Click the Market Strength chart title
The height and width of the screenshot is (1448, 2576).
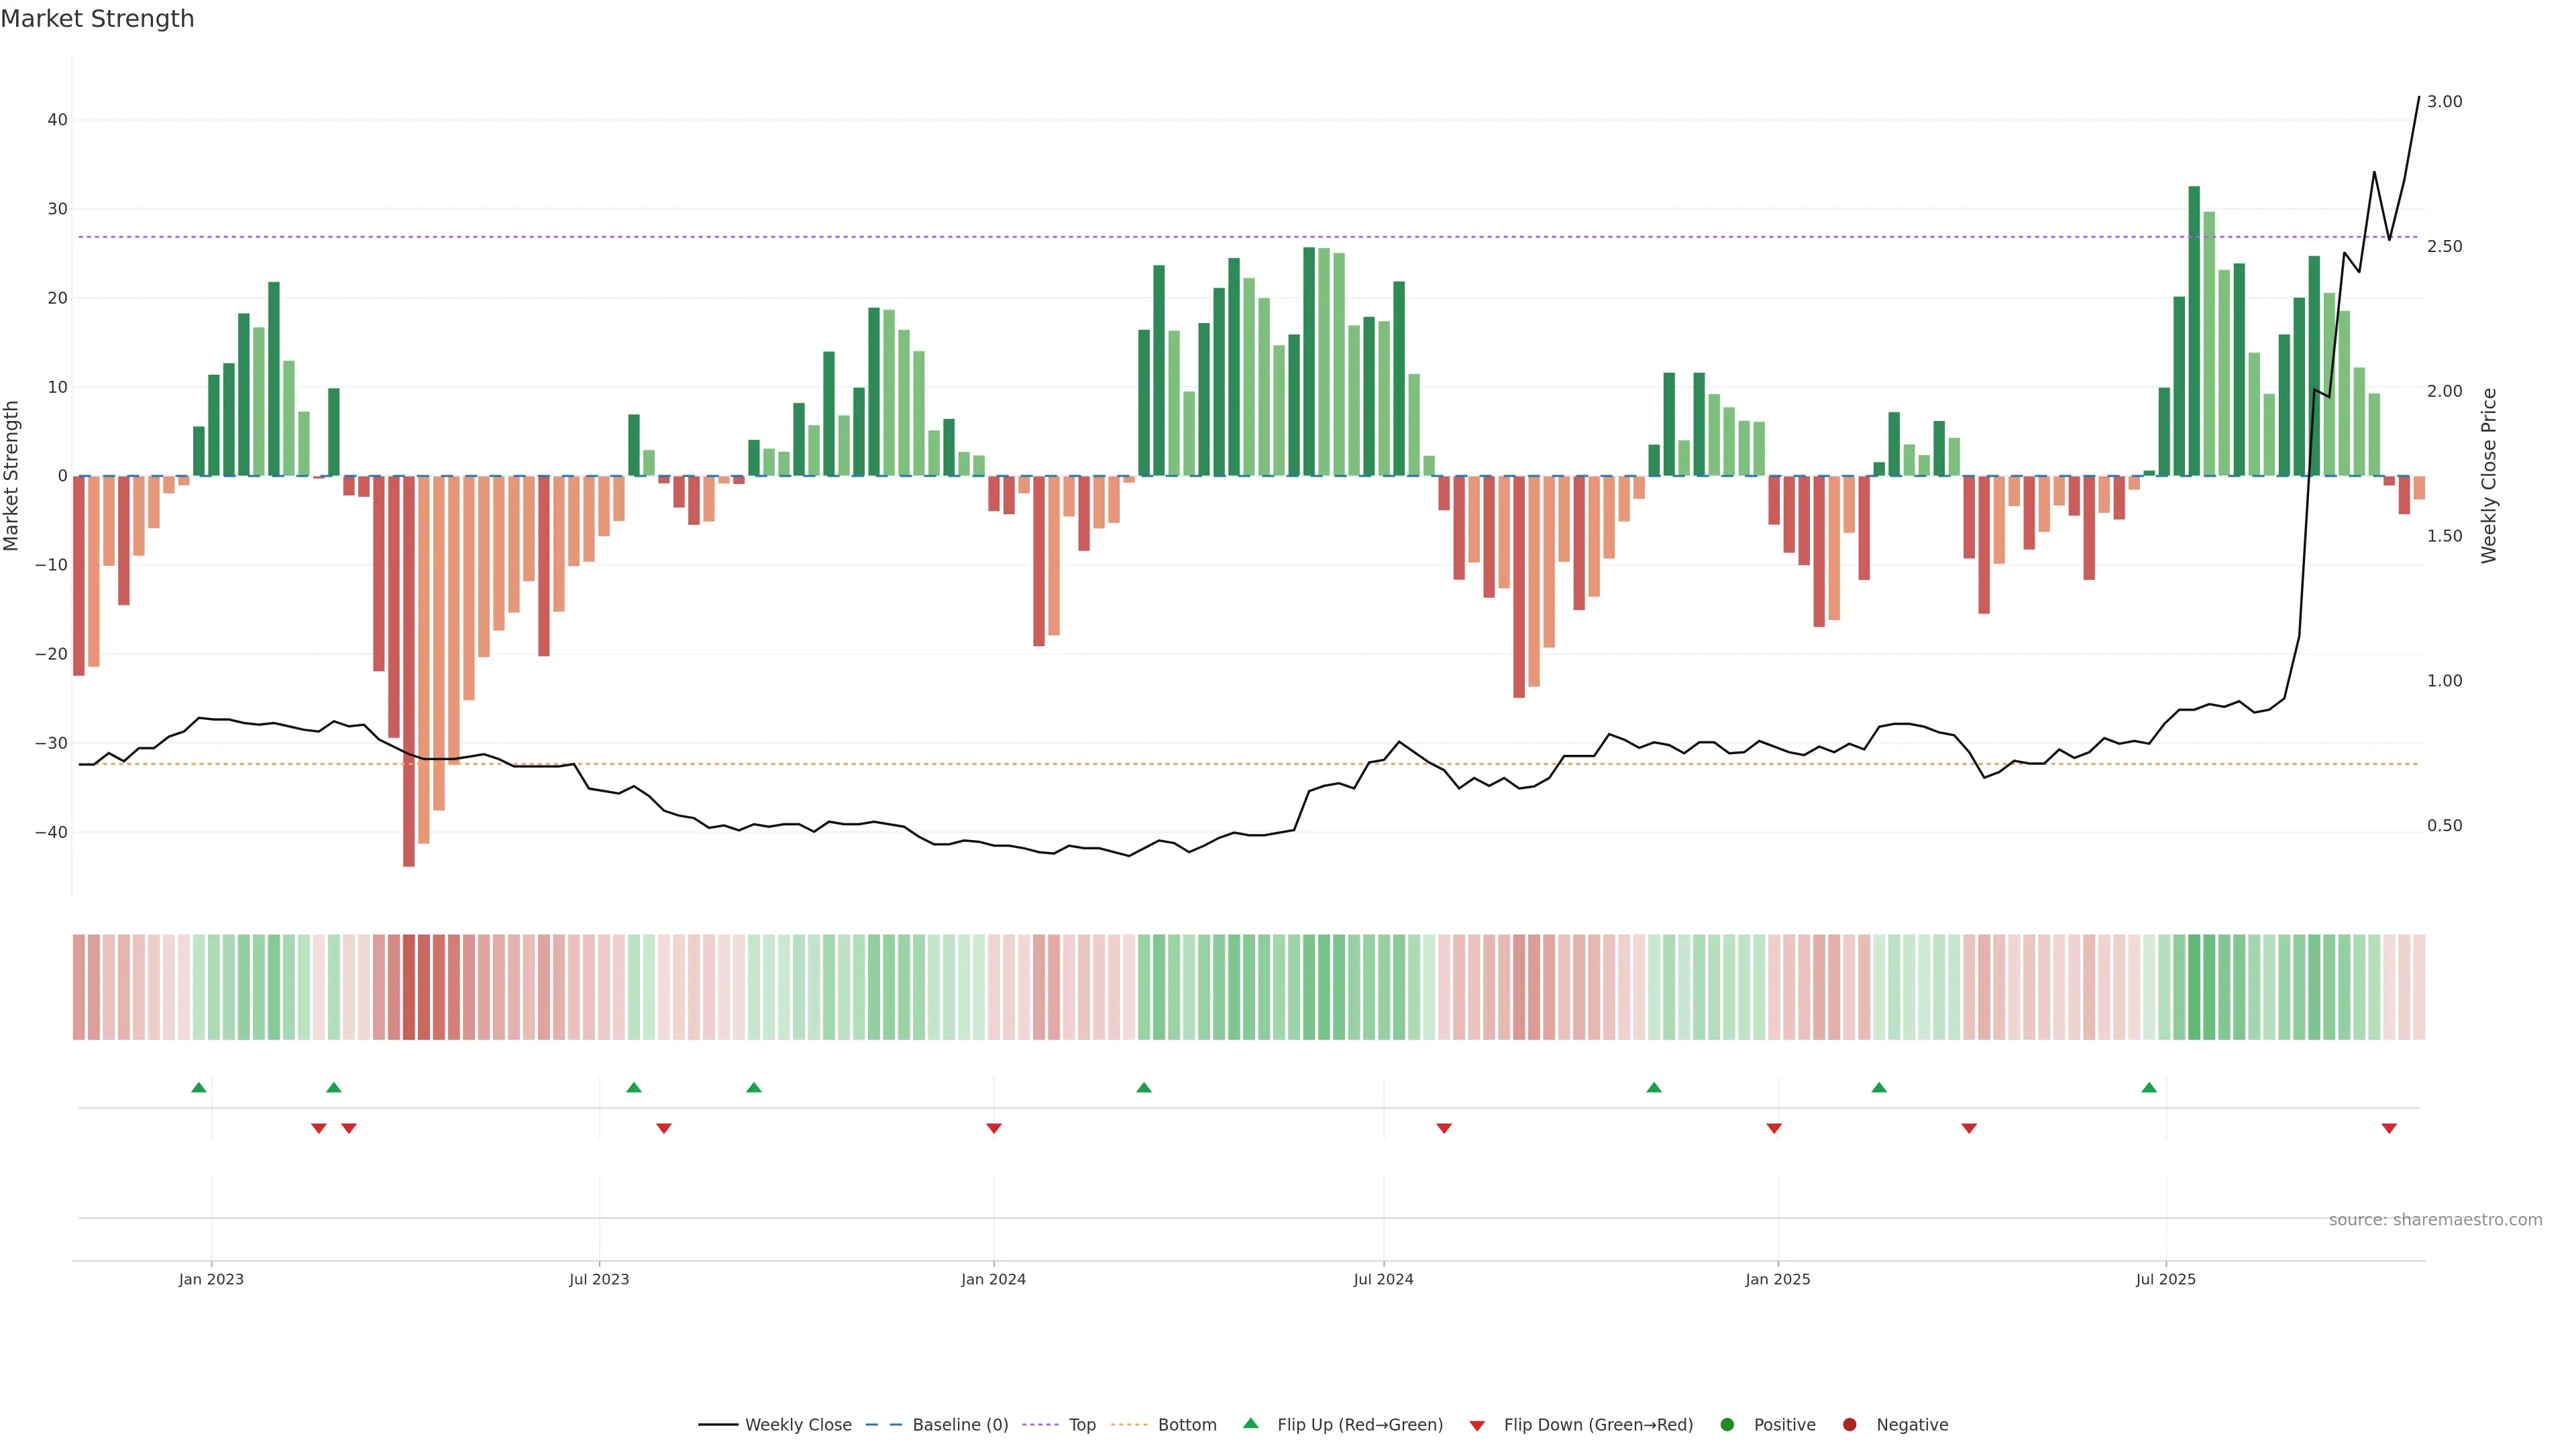point(97,19)
